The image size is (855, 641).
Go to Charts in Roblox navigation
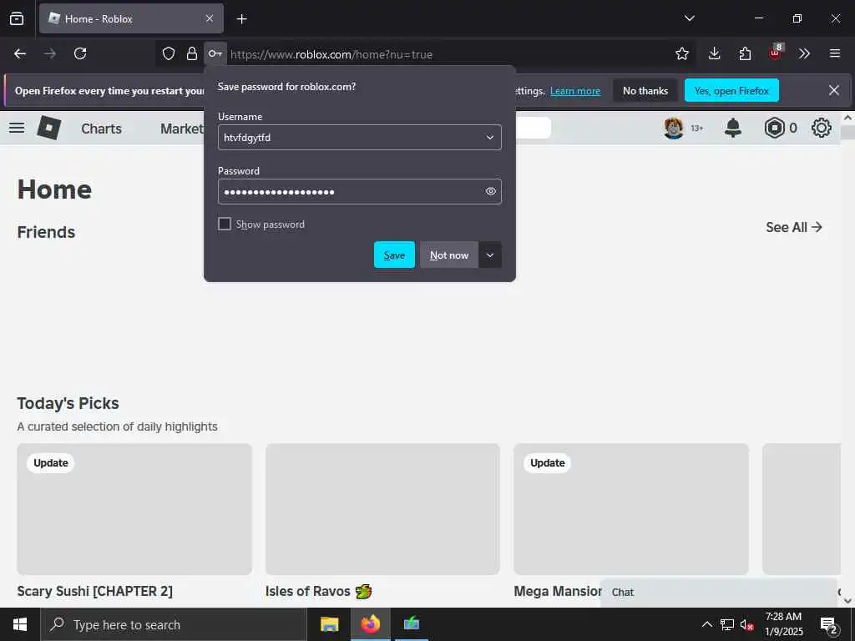coord(101,129)
